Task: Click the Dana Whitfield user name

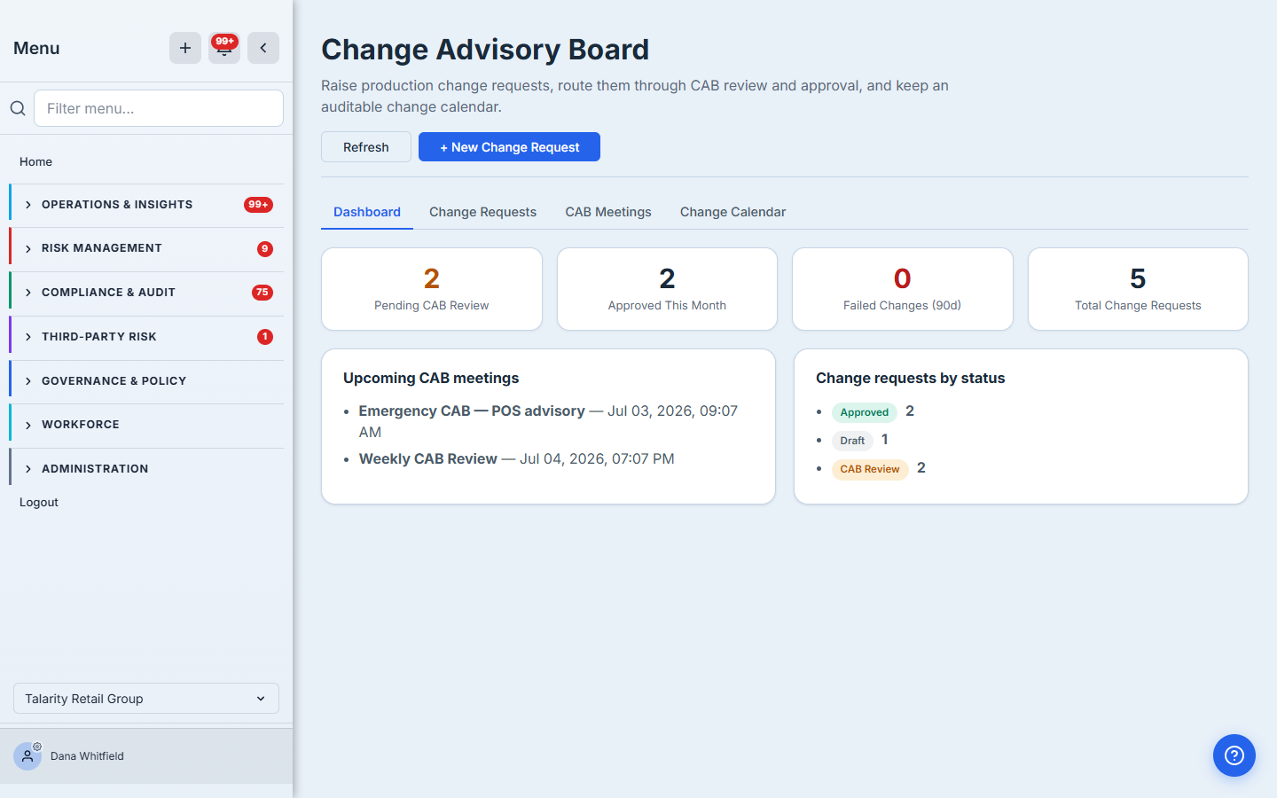Action: [87, 756]
